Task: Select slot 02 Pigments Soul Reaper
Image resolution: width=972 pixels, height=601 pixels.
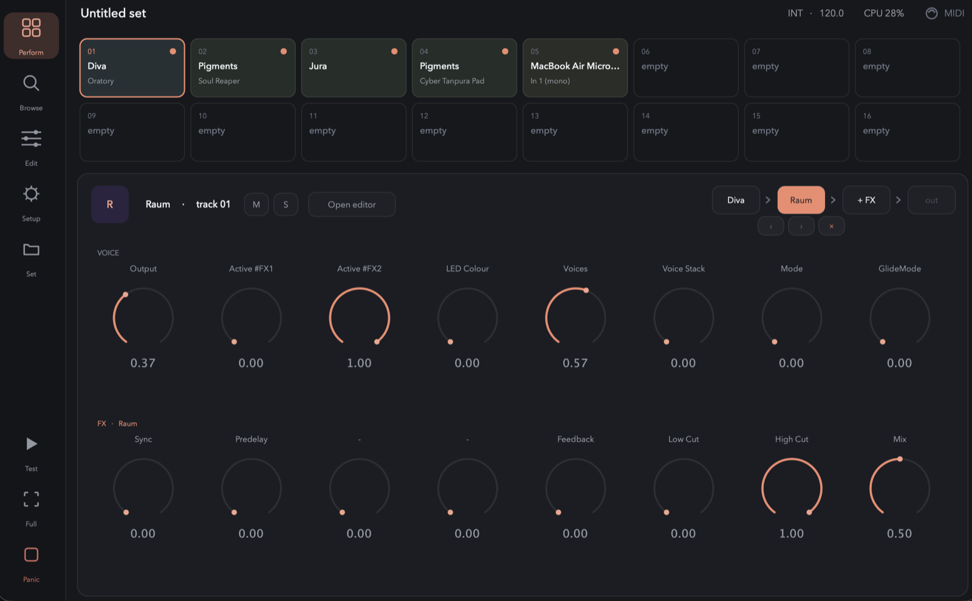Action: (x=243, y=68)
